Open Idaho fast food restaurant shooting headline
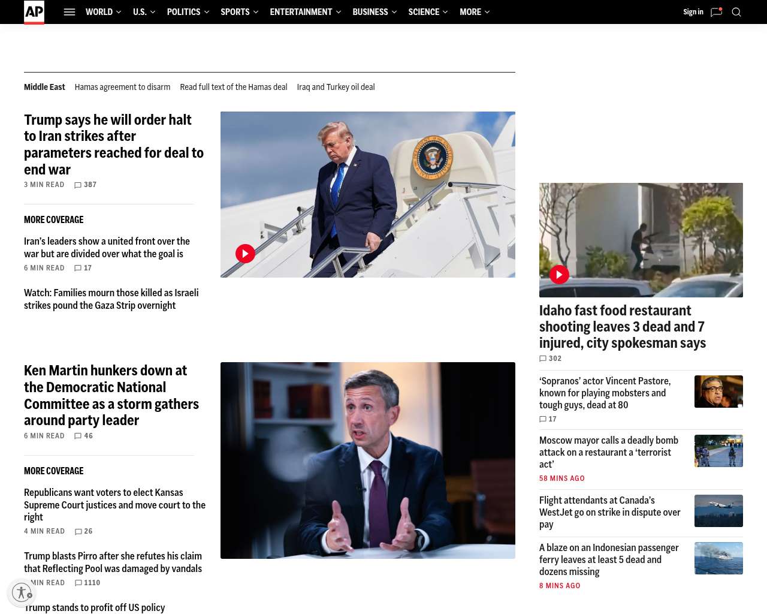 point(623,327)
